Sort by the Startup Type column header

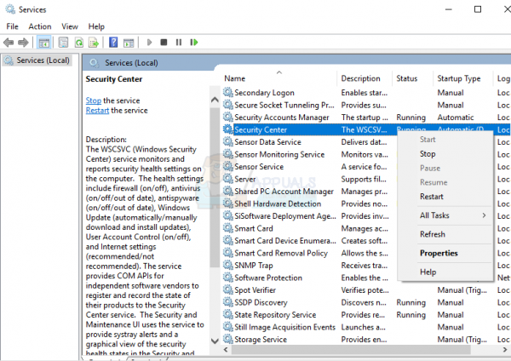click(462, 78)
